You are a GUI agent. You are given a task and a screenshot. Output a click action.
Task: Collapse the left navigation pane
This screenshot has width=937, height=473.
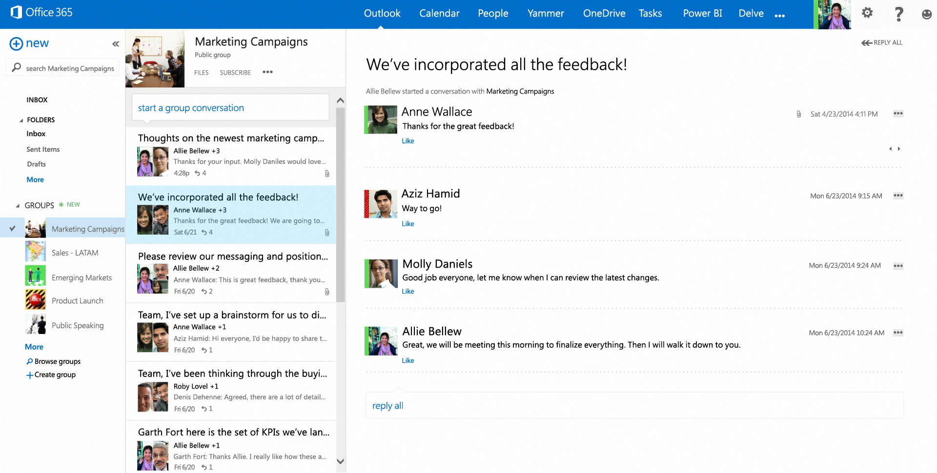(116, 44)
